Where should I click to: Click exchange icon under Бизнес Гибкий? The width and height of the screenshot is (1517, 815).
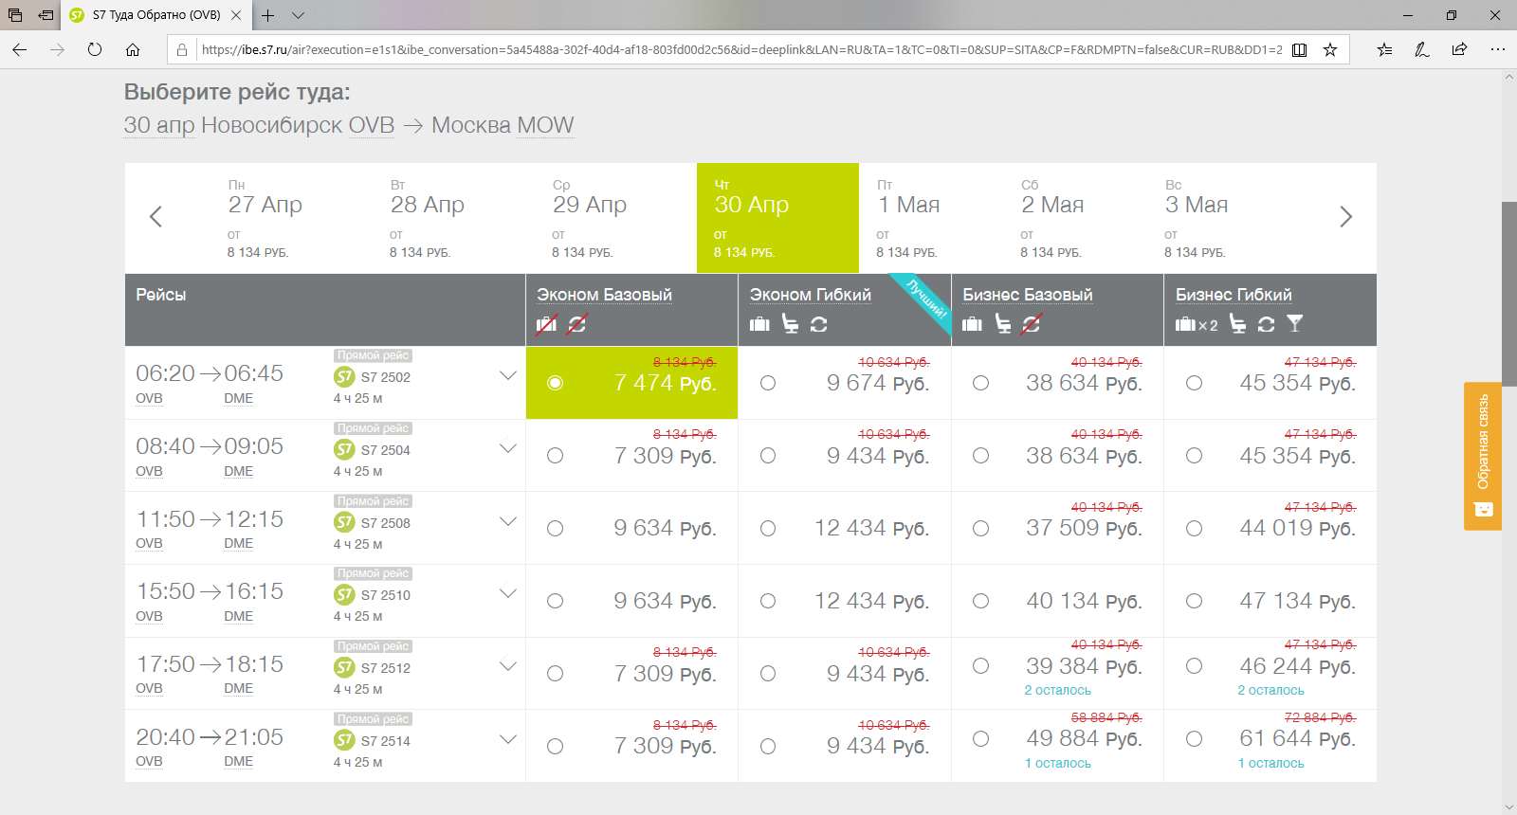coord(1266,324)
